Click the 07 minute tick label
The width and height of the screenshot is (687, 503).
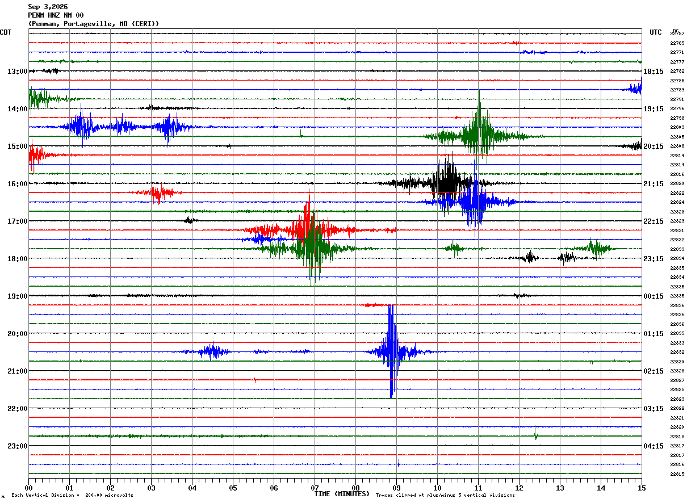click(315, 488)
